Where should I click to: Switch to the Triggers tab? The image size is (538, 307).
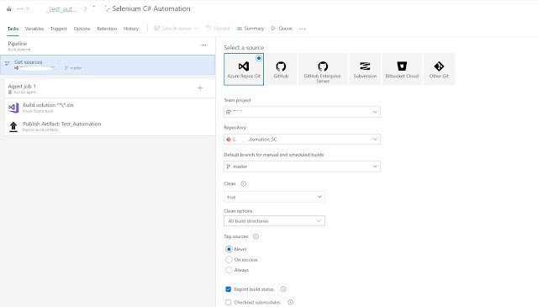click(x=59, y=29)
